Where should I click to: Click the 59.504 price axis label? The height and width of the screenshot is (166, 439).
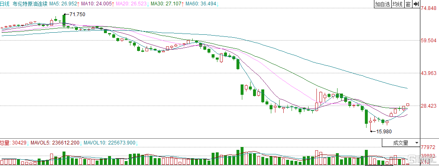429,41
